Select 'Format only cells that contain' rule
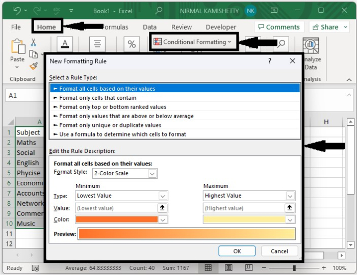 (x=175, y=98)
